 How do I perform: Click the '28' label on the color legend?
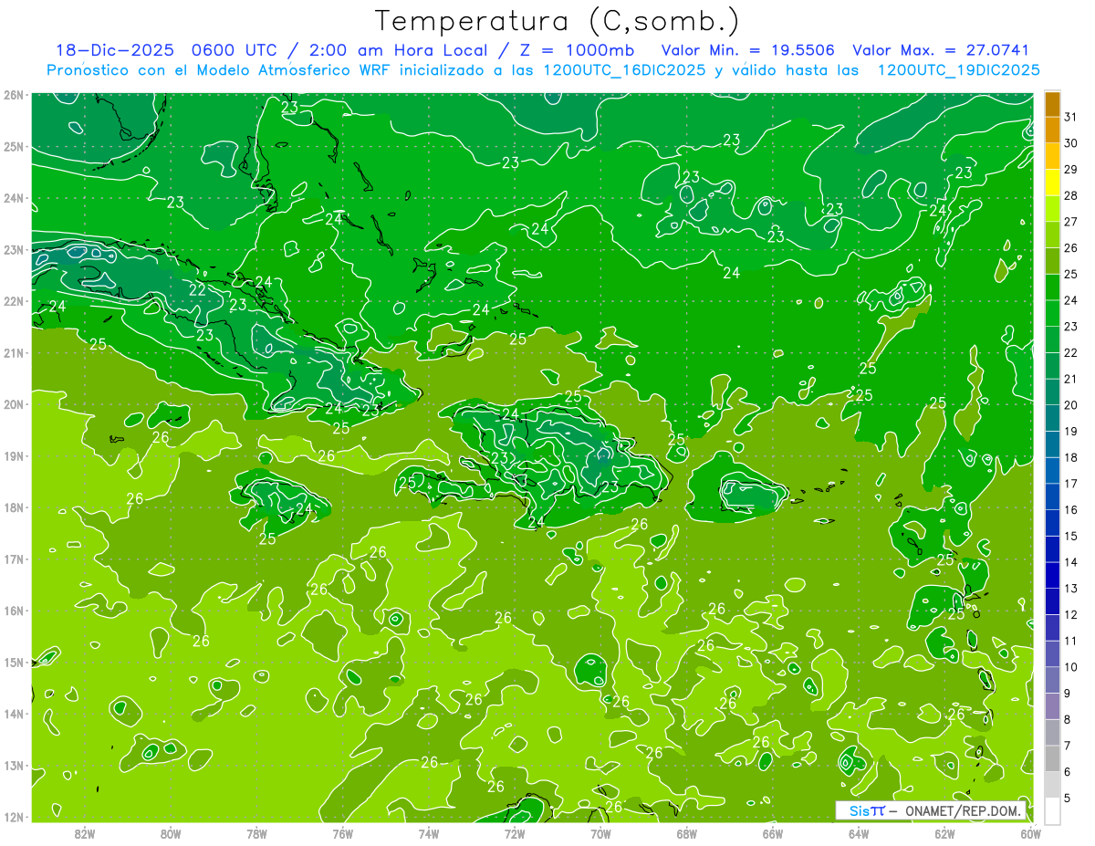tap(1071, 195)
